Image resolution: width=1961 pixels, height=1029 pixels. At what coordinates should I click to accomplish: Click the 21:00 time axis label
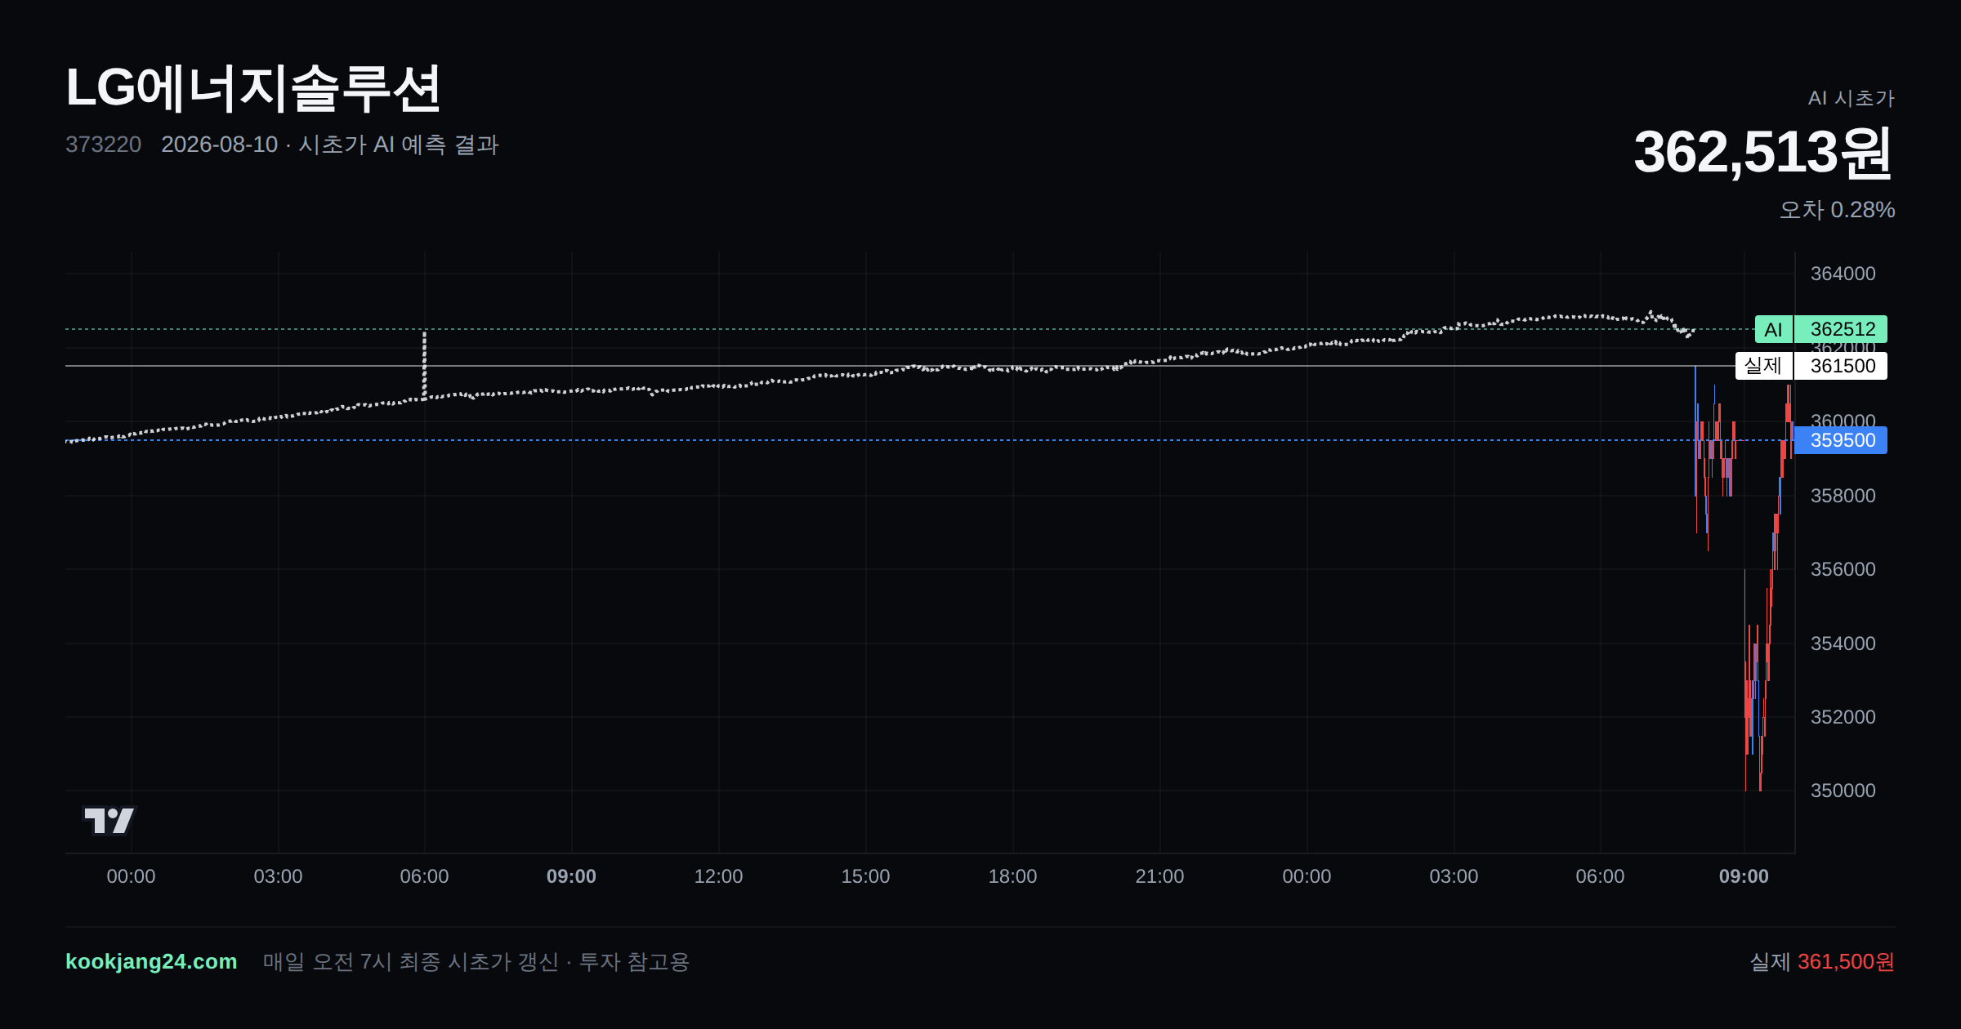1159,876
